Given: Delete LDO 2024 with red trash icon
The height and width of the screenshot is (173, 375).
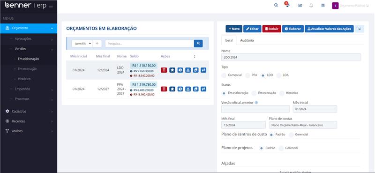Looking at the screenshot, I should (164, 70).
